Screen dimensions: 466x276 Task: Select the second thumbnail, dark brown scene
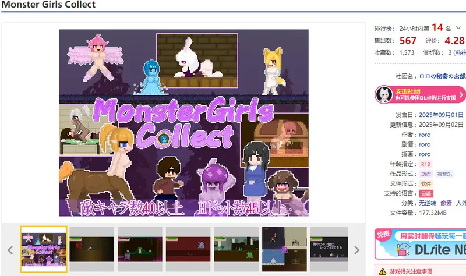point(92,249)
